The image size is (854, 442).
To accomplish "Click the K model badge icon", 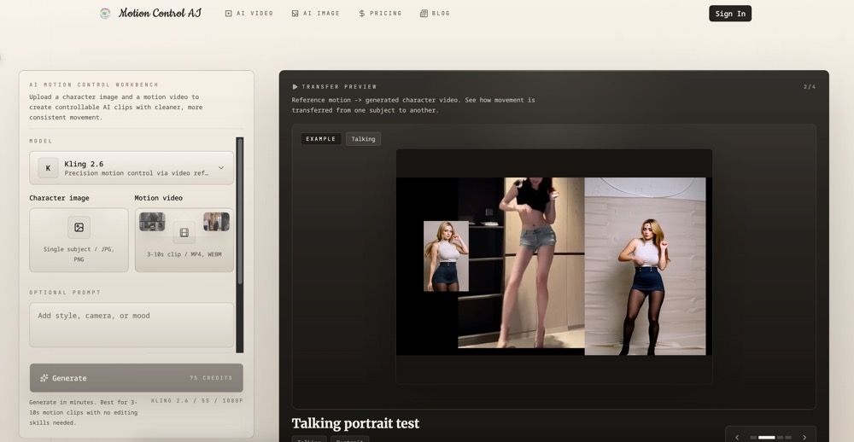I will [48, 168].
